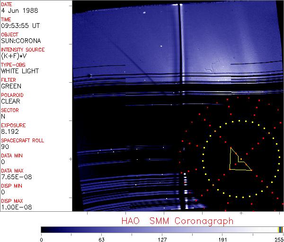The height and width of the screenshot is (242, 284).
Task: Click the yellow end of the colorbar
Action: (279, 229)
